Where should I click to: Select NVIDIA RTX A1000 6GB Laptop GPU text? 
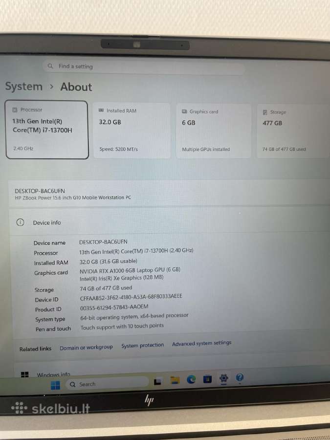coord(130,270)
